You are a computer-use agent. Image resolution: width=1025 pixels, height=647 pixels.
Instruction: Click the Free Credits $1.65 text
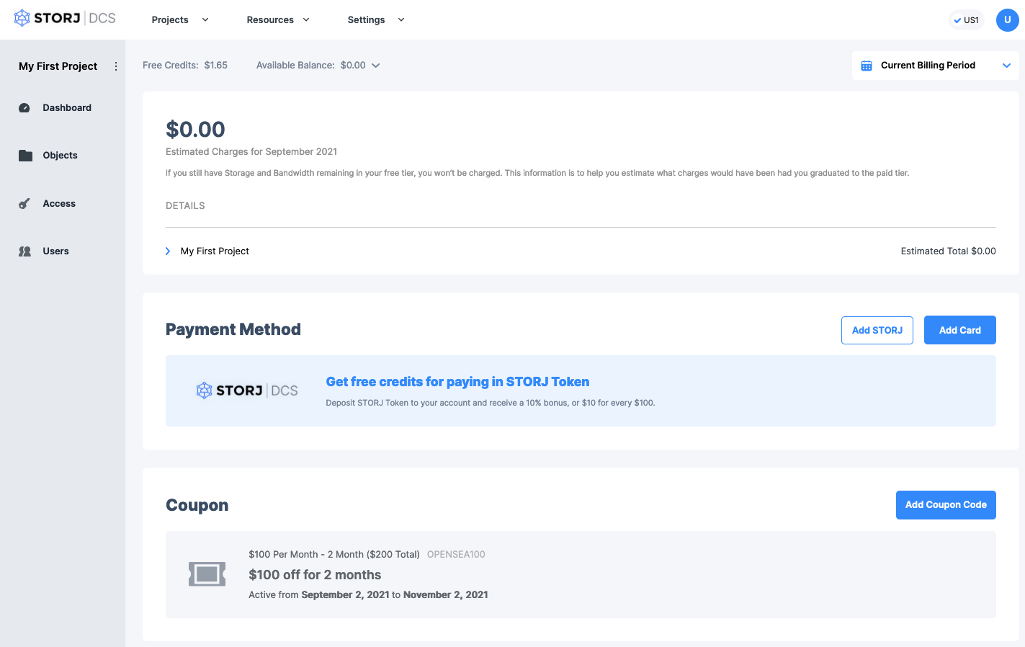coord(185,66)
